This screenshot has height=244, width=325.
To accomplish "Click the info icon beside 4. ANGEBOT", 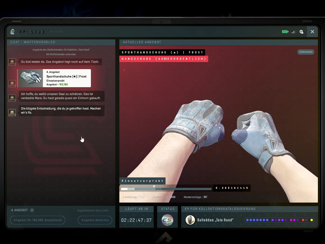I will [32, 210].
